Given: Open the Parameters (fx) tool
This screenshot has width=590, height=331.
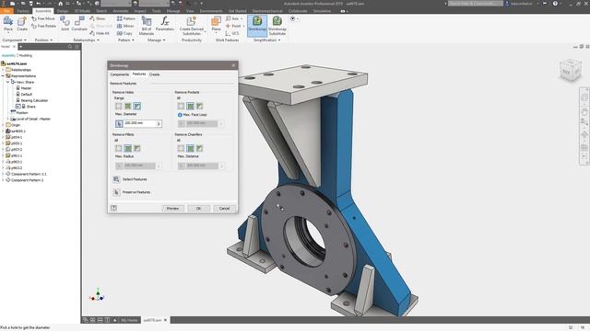Looking at the screenshot, I should [165, 23].
